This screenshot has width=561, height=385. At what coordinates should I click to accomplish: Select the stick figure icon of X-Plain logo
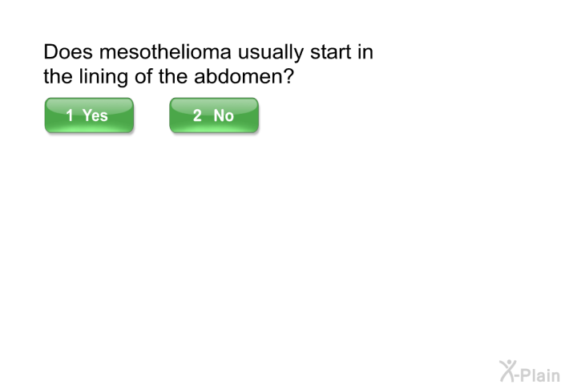[x=507, y=371]
